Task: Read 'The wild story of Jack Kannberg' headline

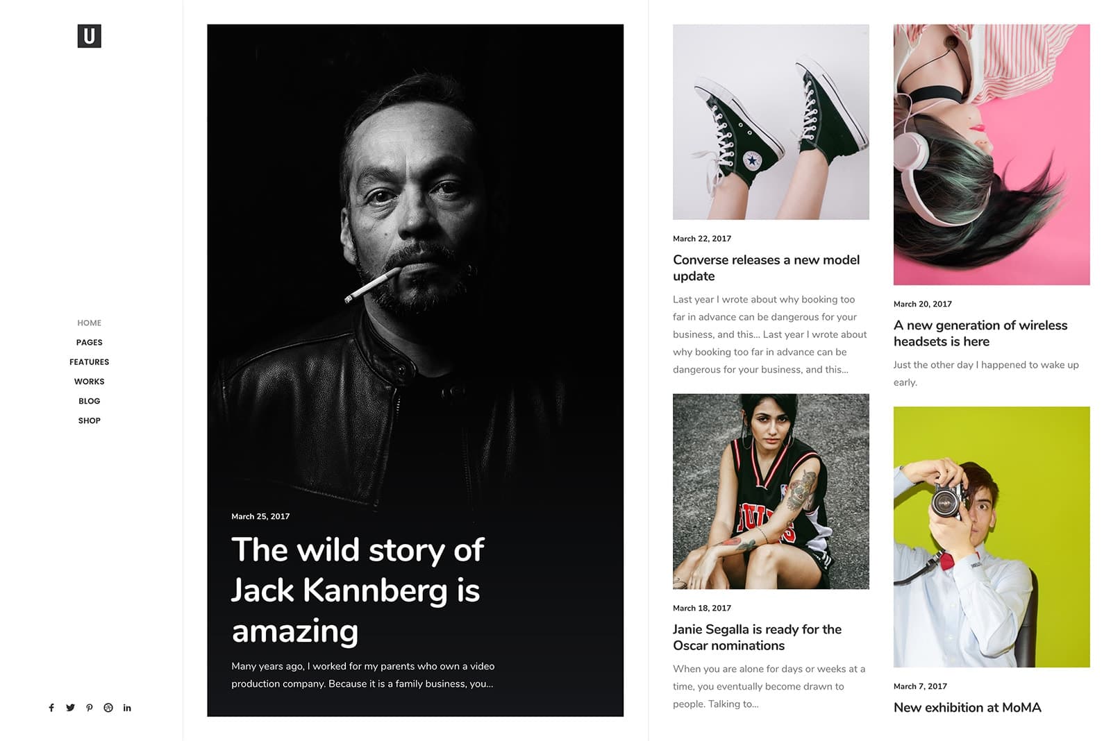Action: pyautogui.click(x=357, y=590)
